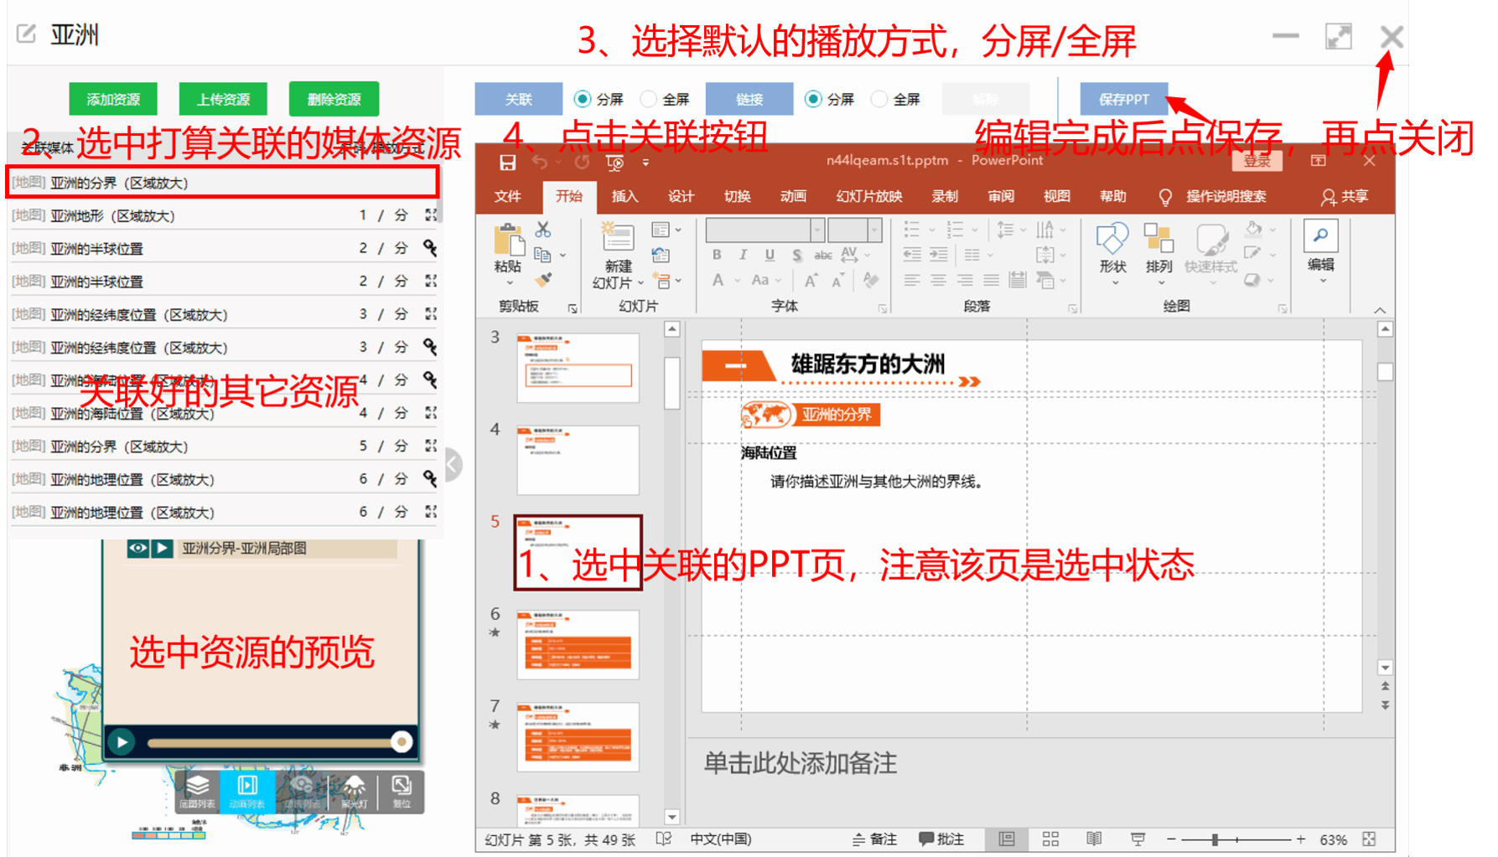Switch to the 幻灯片放映 tab
Image resolution: width=1498 pixels, height=857 pixels.
point(868,196)
